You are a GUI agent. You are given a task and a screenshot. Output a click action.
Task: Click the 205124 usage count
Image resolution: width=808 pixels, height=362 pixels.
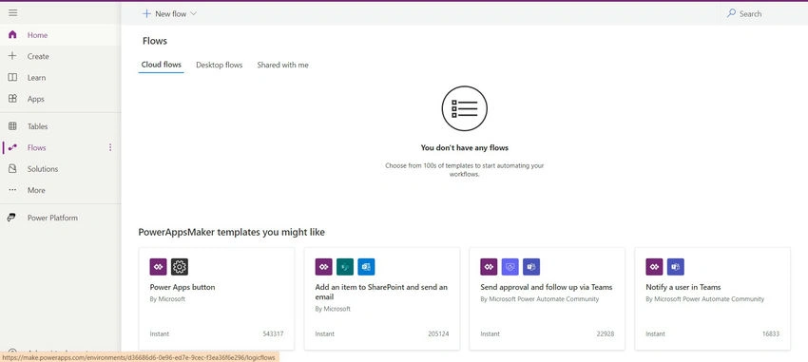[438, 333]
